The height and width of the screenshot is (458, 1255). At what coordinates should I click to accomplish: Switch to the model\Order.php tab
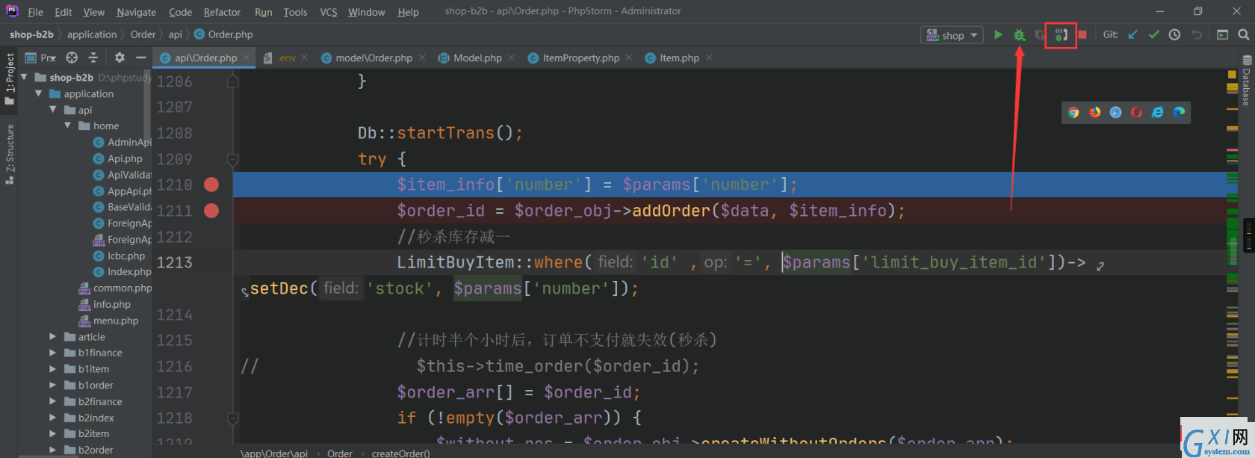point(374,58)
